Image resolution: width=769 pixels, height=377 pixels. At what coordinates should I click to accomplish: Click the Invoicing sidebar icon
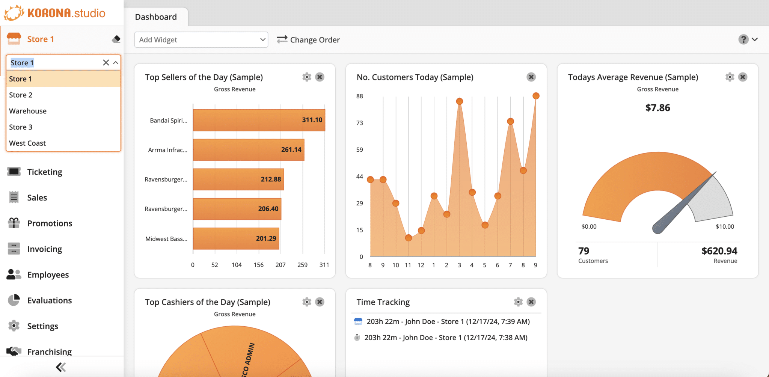pyautogui.click(x=14, y=249)
